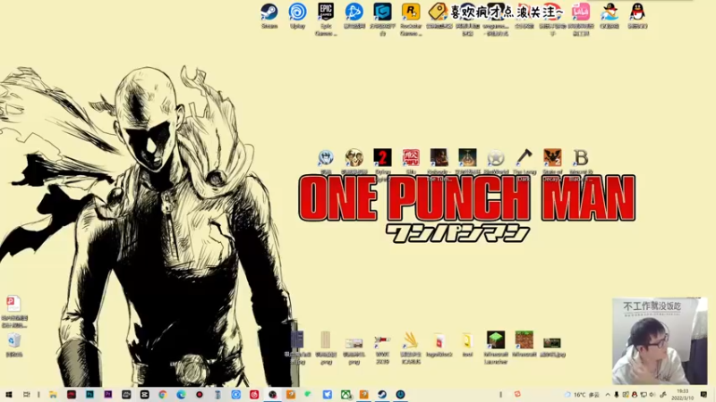Open Mount & Blade Bannerlord shortcut

(581, 163)
